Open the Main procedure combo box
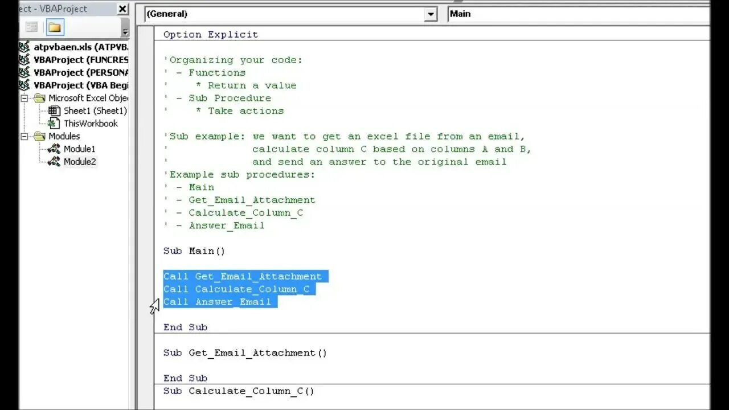Image resolution: width=729 pixels, height=410 pixels. point(578,14)
